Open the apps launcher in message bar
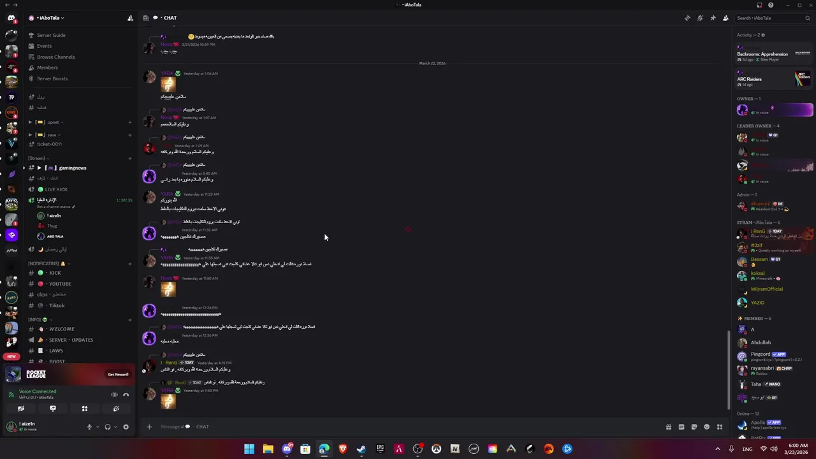The width and height of the screenshot is (816, 459). [x=720, y=427]
